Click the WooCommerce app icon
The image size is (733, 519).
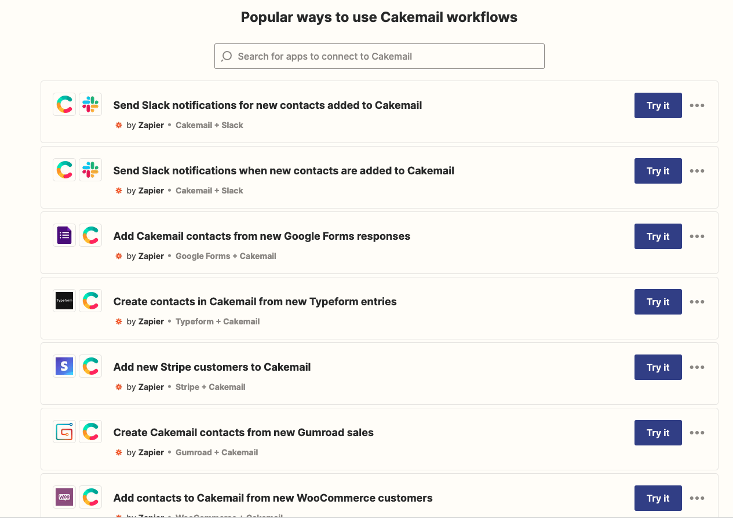pos(64,498)
